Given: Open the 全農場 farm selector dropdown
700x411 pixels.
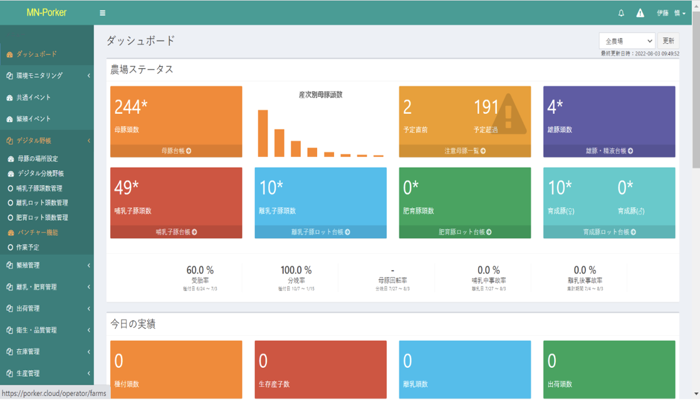Looking at the screenshot, I should point(627,41).
